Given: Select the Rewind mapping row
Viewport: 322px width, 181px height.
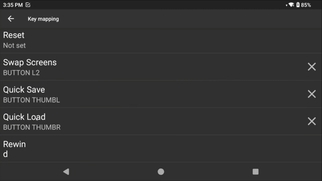Looking at the screenshot, I should tap(126, 148).
